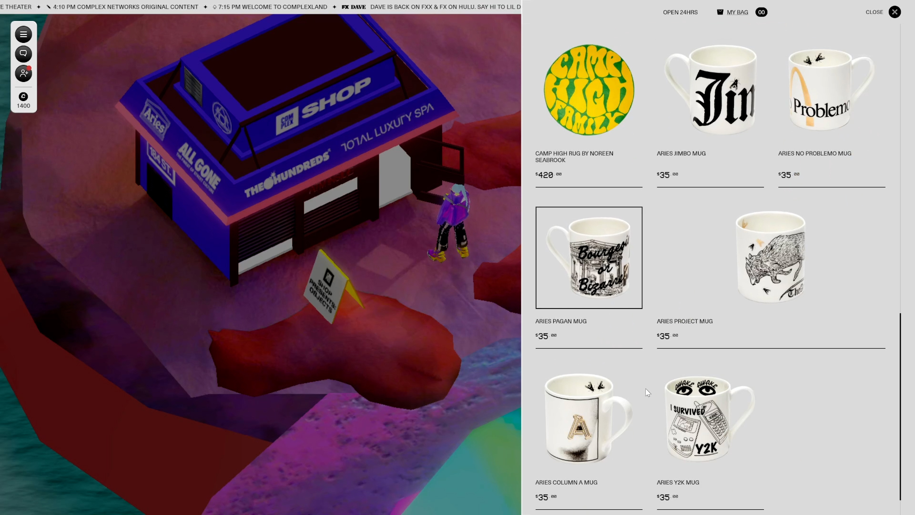915x515 pixels.
Task: View the Aries No Problemo Mug
Action: click(831, 90)
